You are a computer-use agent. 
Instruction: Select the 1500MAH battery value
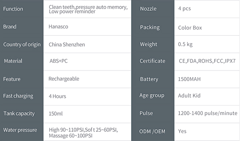click(189, 79)
